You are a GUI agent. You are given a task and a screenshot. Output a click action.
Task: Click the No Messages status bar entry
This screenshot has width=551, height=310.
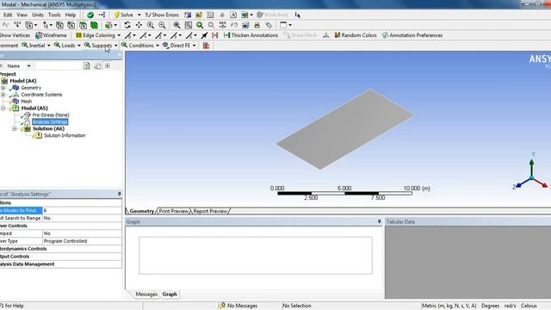point(238,306)
